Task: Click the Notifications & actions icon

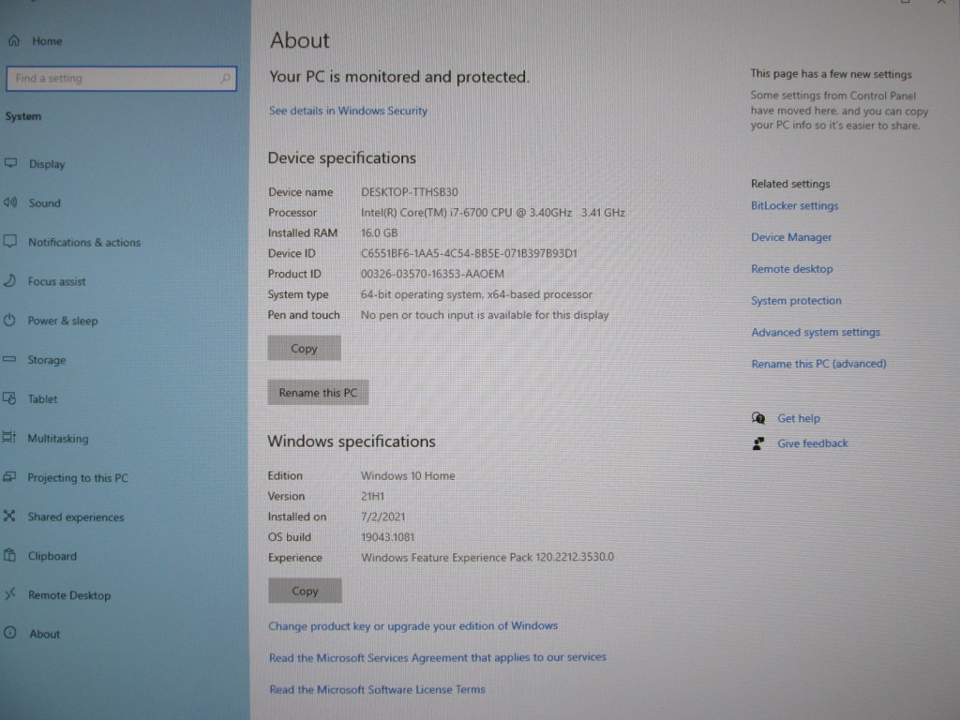Action: click(10, 241)
